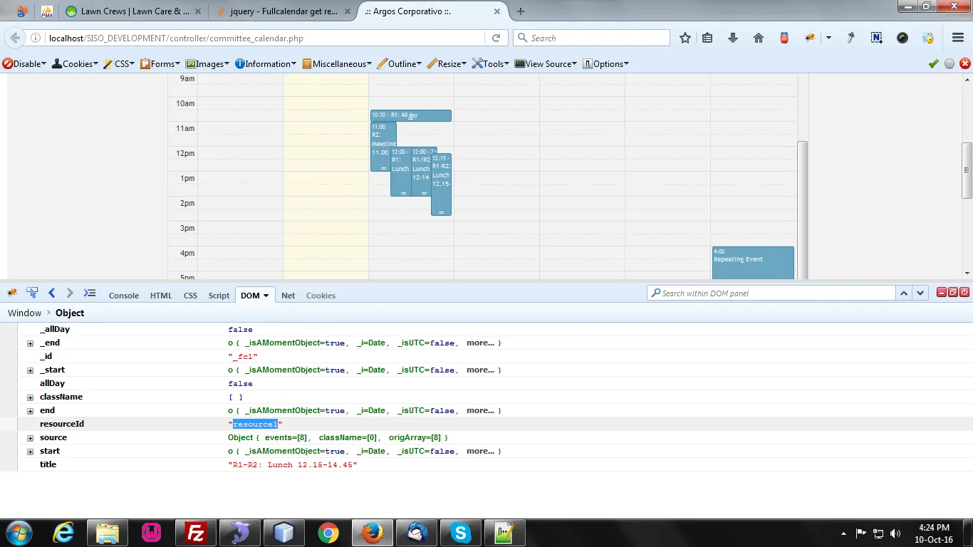
Task: Open FileZilla from the taskbar
Action: tap(195, 533)
